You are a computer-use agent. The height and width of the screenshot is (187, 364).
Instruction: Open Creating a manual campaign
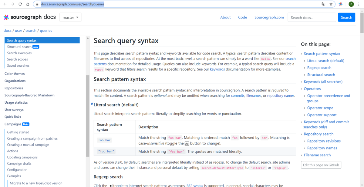click(28, 145)
